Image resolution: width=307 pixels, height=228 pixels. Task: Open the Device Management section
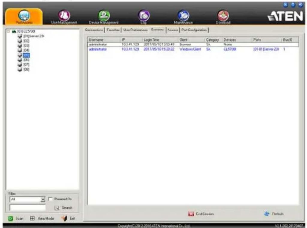pyautogui.click(x=104, y=17)
